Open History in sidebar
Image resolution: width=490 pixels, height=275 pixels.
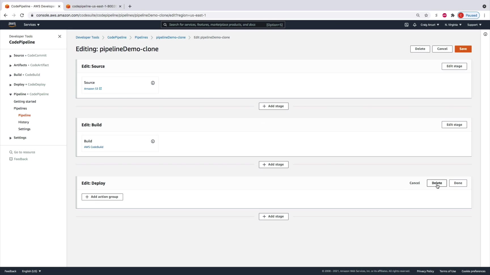pyautogui.click(x=24, y=122)
